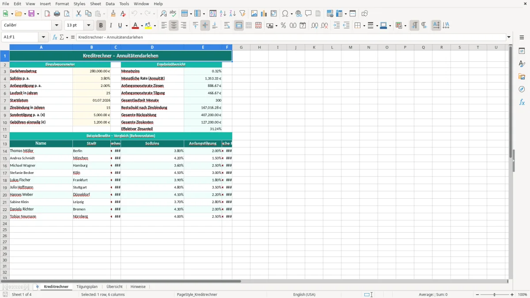
Task: Toggle Align Left
Action: (164, 26)
